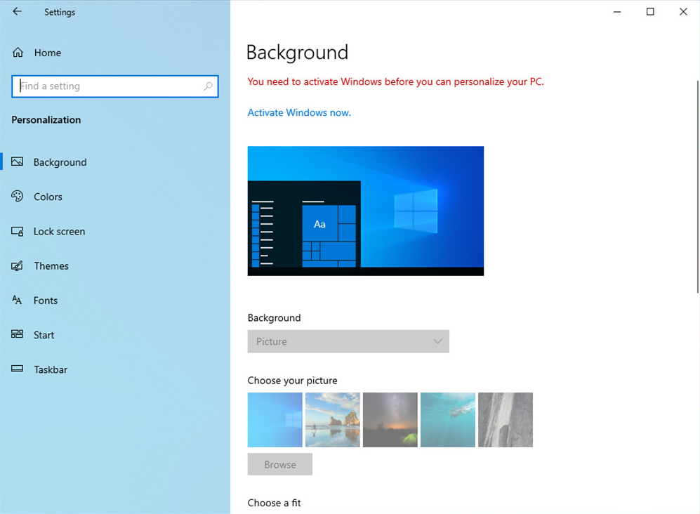
Task: Click the Lock screen icon
Action: point(17,231)
